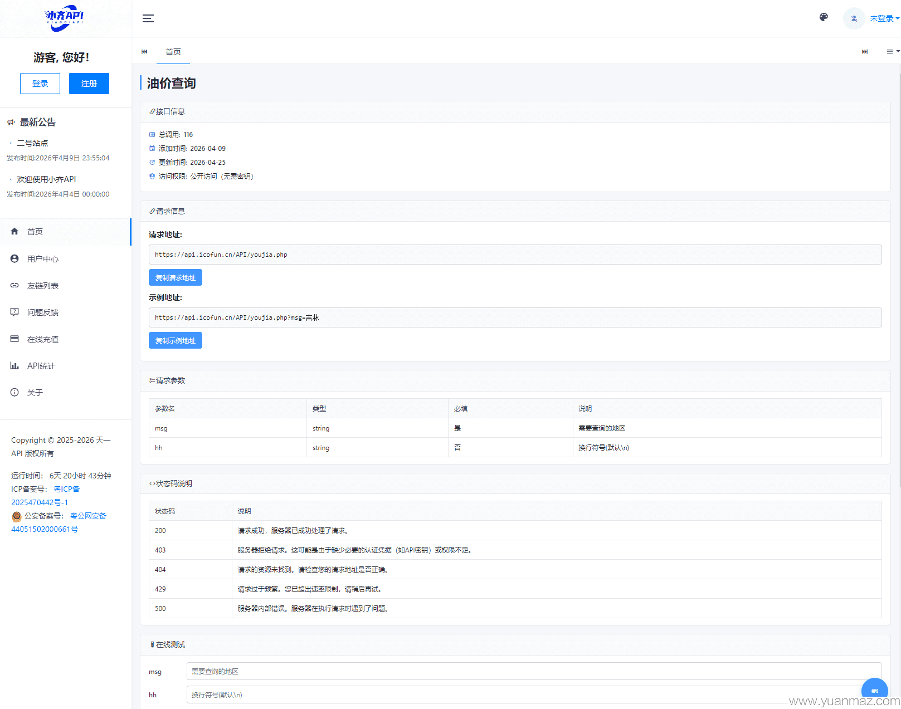Click the 总调用: 116 text
The width and height of the screenshot is (901, 709).
pyautogui.click(x=176, y=135)
